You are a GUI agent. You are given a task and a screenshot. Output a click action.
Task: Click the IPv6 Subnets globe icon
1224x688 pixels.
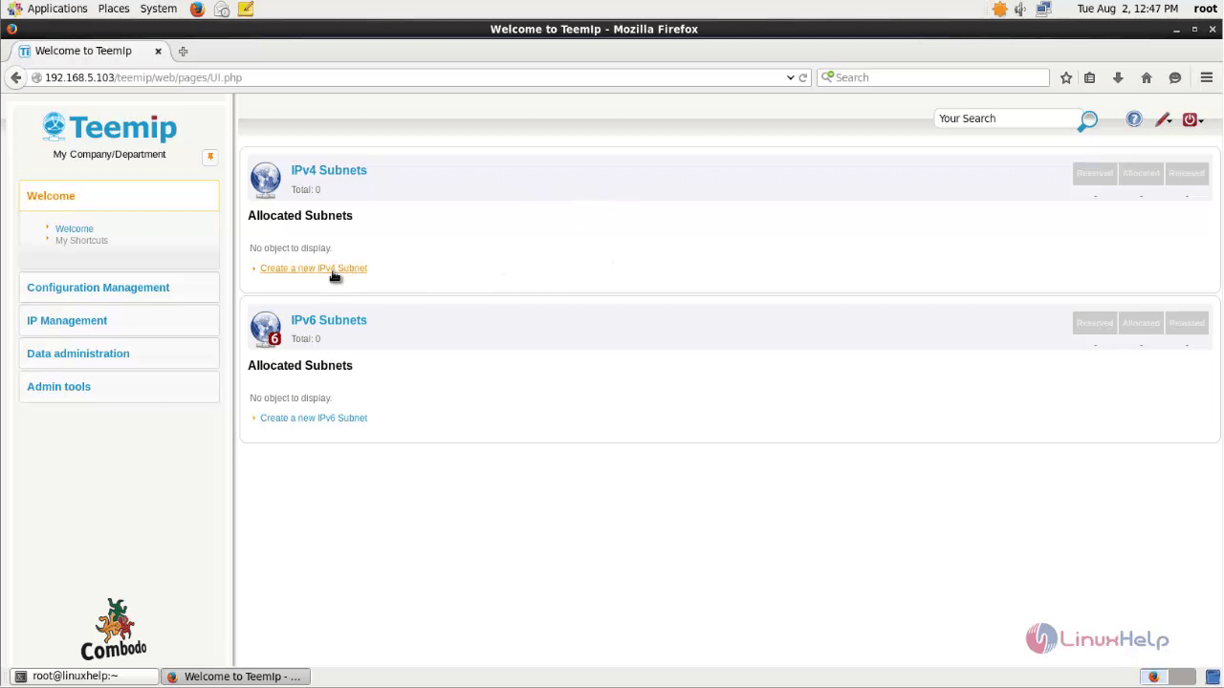point(266,328)
